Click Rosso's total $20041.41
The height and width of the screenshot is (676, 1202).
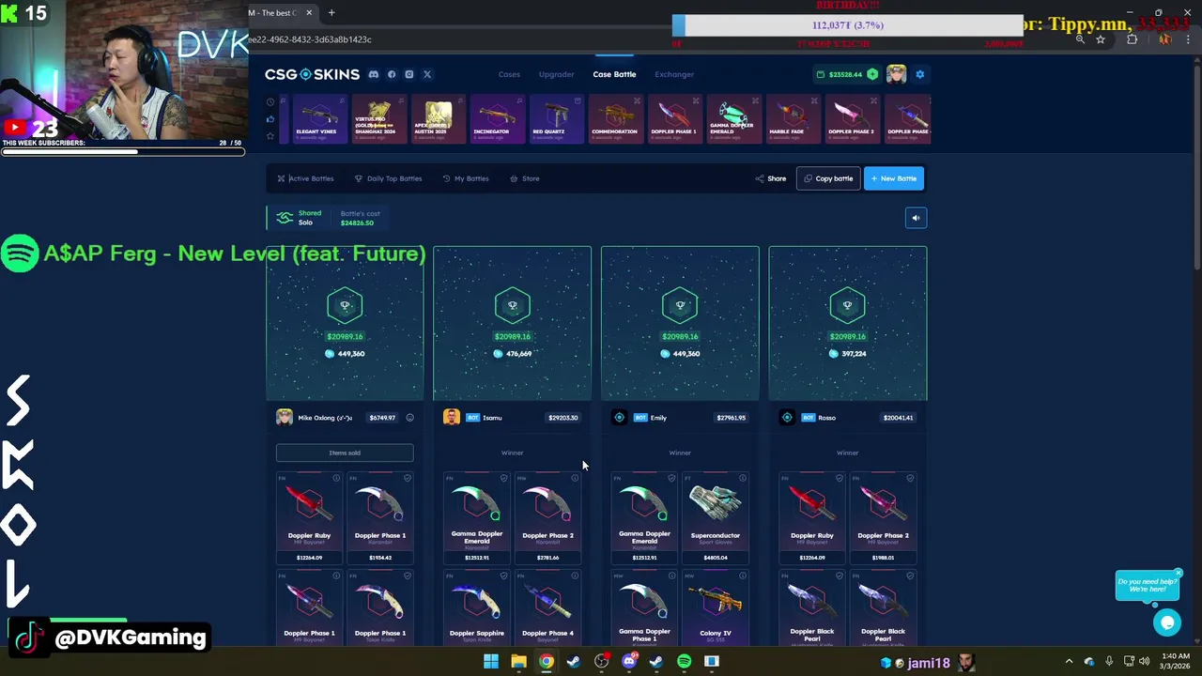click(x=898, y=418)
